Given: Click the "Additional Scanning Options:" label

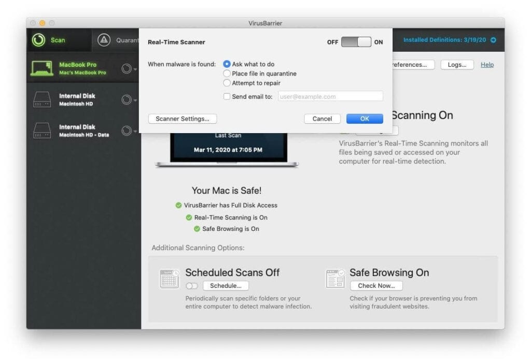Looking at the screenshot, I should (198, 247).
